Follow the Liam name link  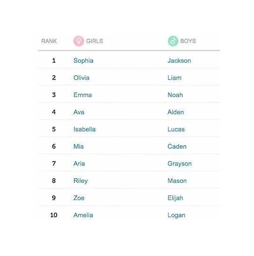coord(174,78)
